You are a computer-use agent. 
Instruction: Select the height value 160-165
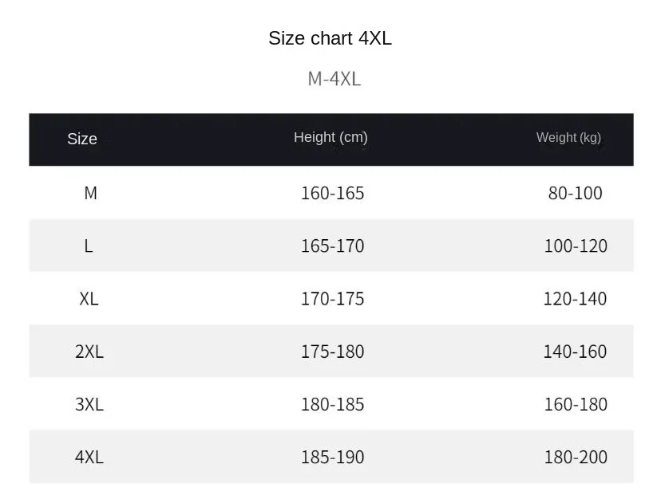click(x=332, y=193)
